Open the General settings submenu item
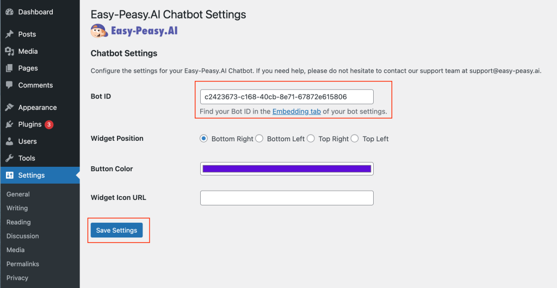Viewport: 557px width, 288px height. [18, 194]
